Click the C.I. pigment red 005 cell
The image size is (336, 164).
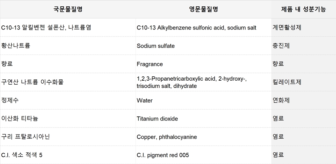click(x=203, y=155)
